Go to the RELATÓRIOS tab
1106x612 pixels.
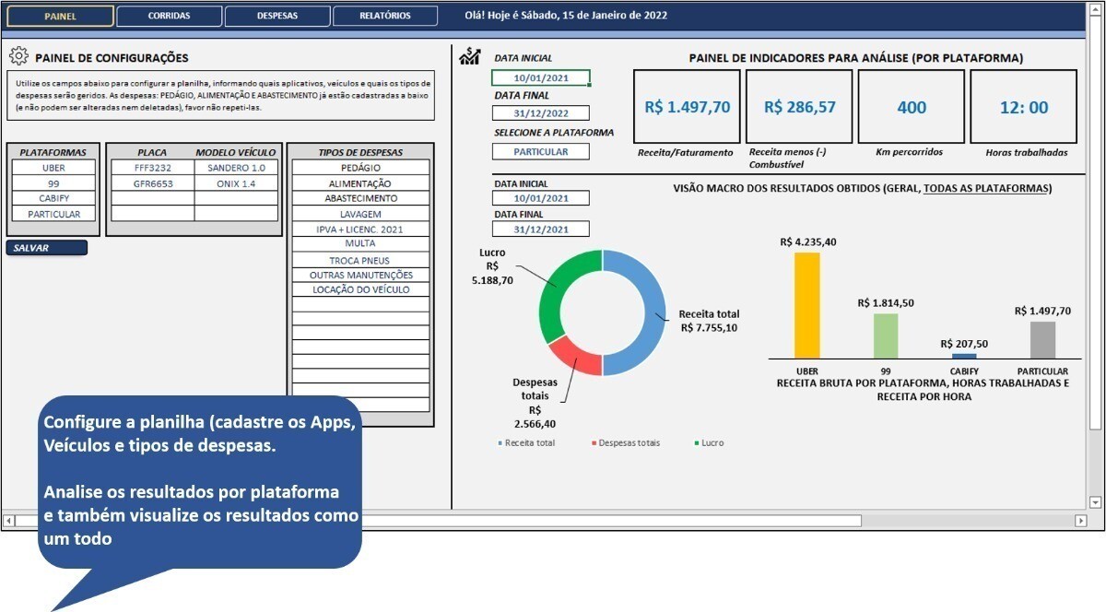point(385,16)
